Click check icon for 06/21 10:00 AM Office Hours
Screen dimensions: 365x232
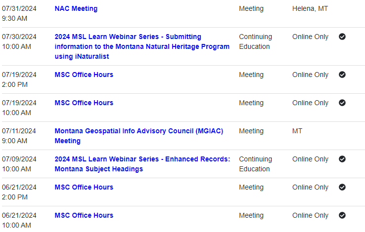[x=342, y=215]
